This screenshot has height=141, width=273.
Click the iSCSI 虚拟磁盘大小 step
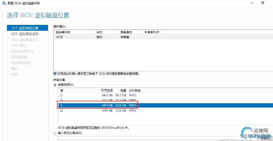[x=25, y=40]
